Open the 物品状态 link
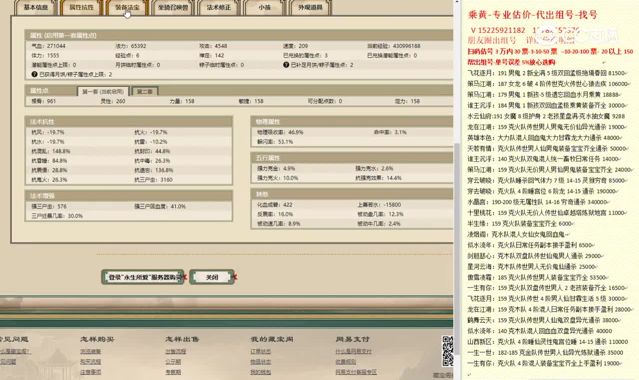The width and height of the screenshot is (639, 380). coord(261,362)
